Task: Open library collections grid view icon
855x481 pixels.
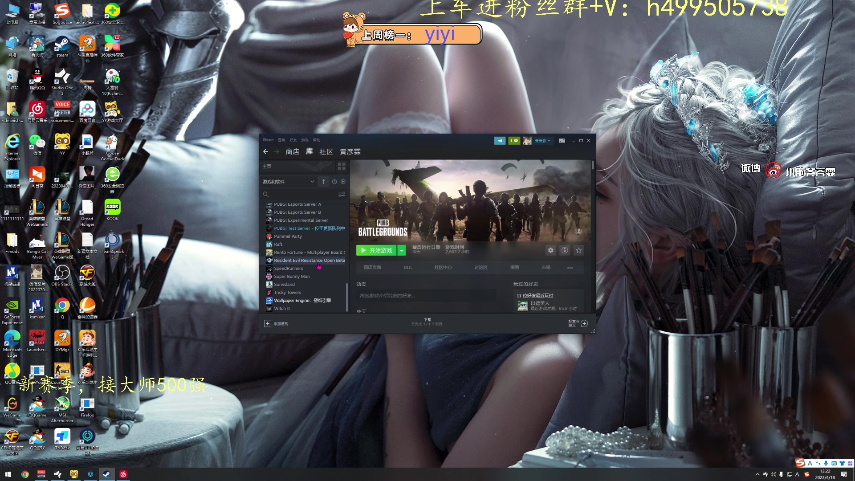Action: tap(342, 166)
